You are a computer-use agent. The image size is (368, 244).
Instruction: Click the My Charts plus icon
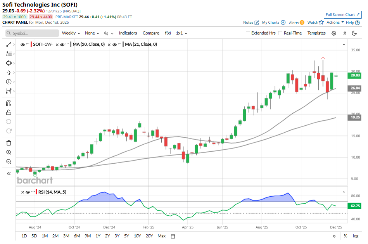(x=283, y=22)
